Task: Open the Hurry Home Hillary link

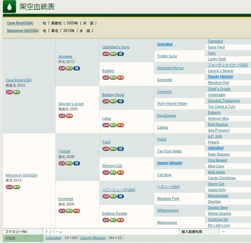Action: pos(172,103)
